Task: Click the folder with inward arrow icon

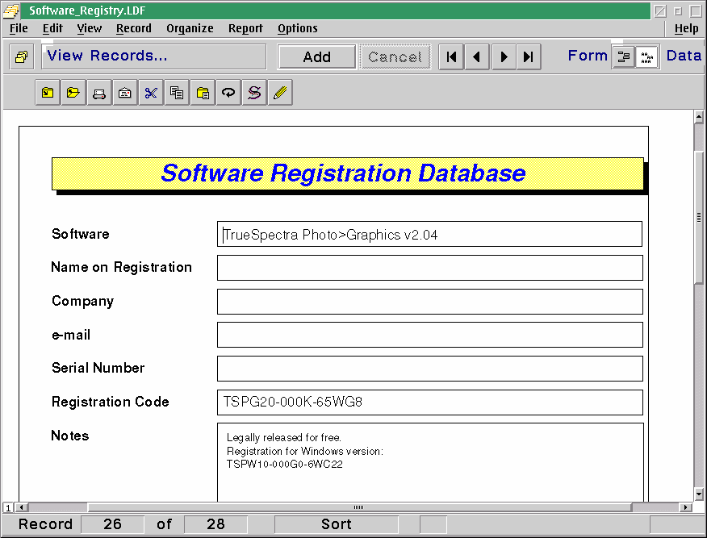Action: 48,93
